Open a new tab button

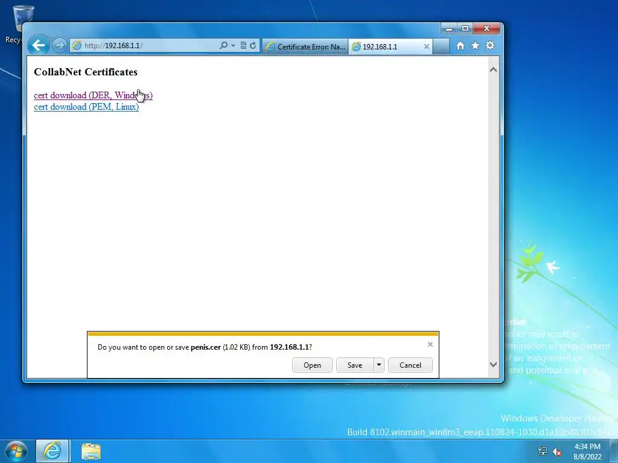pyautogui.click(x=441, y=46)
